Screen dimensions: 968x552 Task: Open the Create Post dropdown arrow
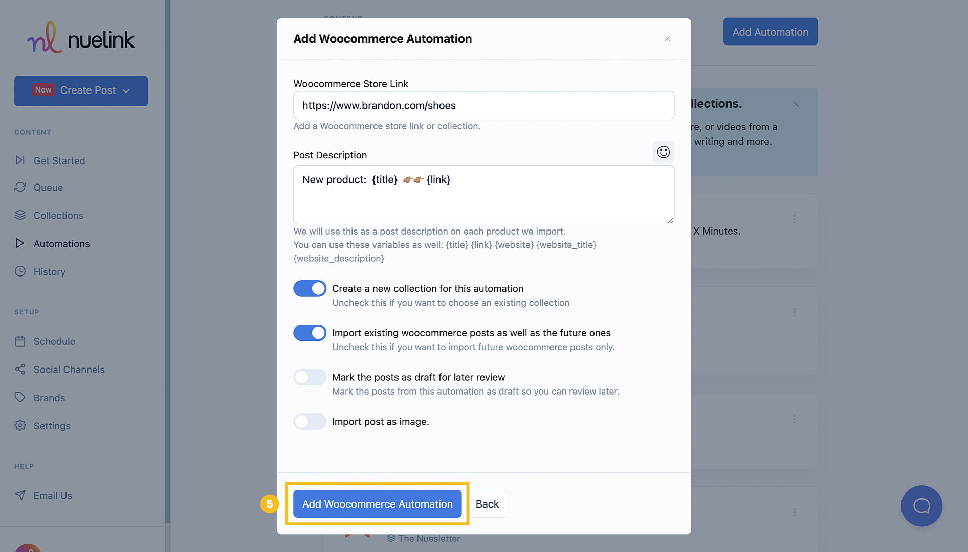click(126, 91)
